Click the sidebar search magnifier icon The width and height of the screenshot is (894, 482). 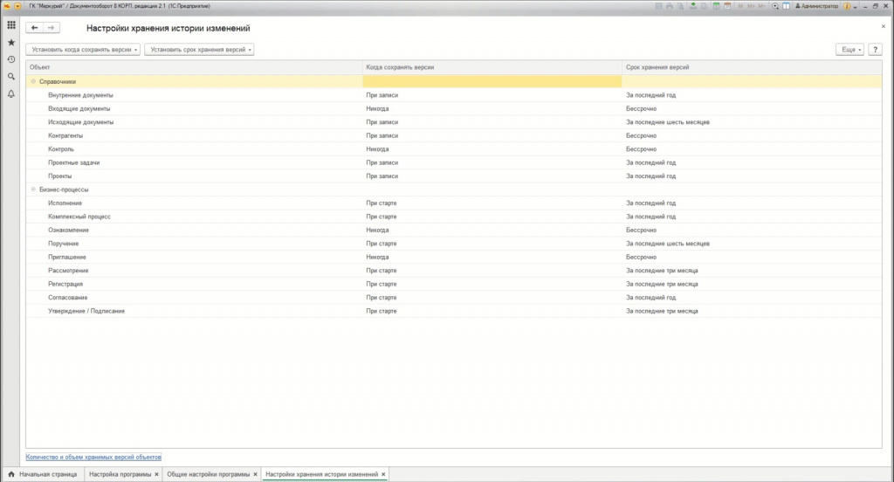[11, 76]
